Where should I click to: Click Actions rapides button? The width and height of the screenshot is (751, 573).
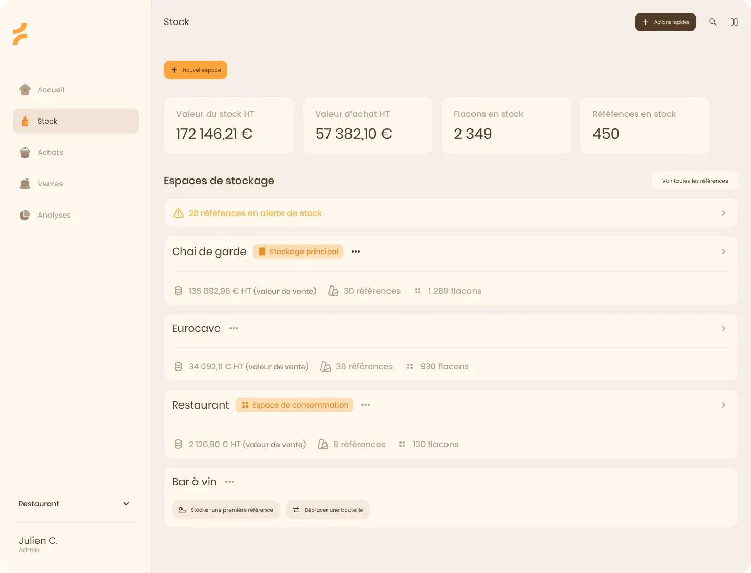[x=665, y=22]
